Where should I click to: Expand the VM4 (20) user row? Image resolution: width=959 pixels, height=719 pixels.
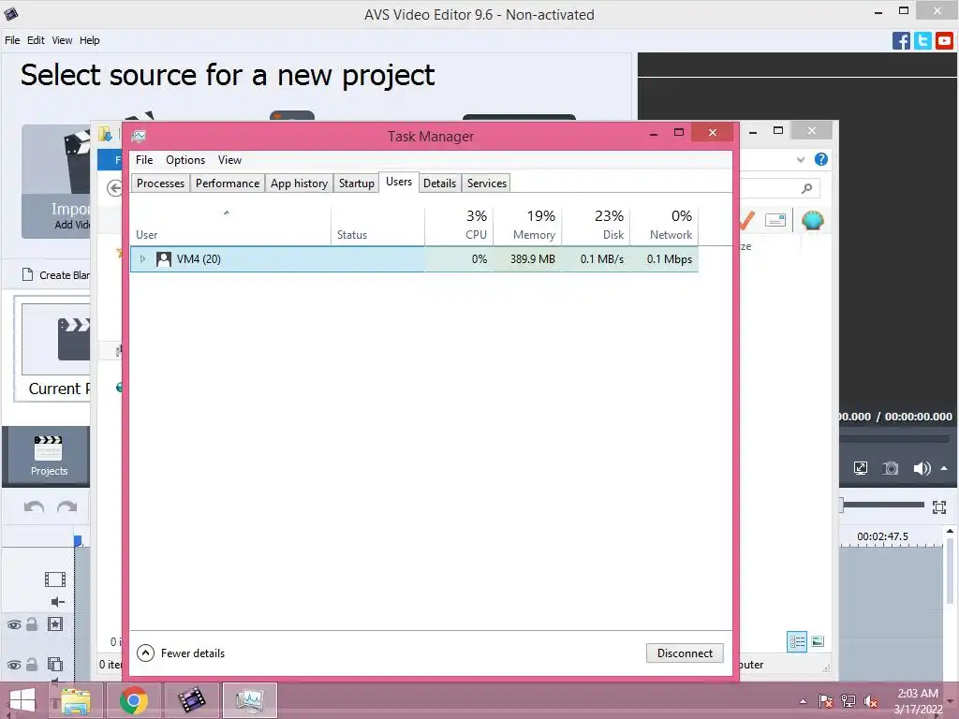pyautogui.click(x=142, y=259)
